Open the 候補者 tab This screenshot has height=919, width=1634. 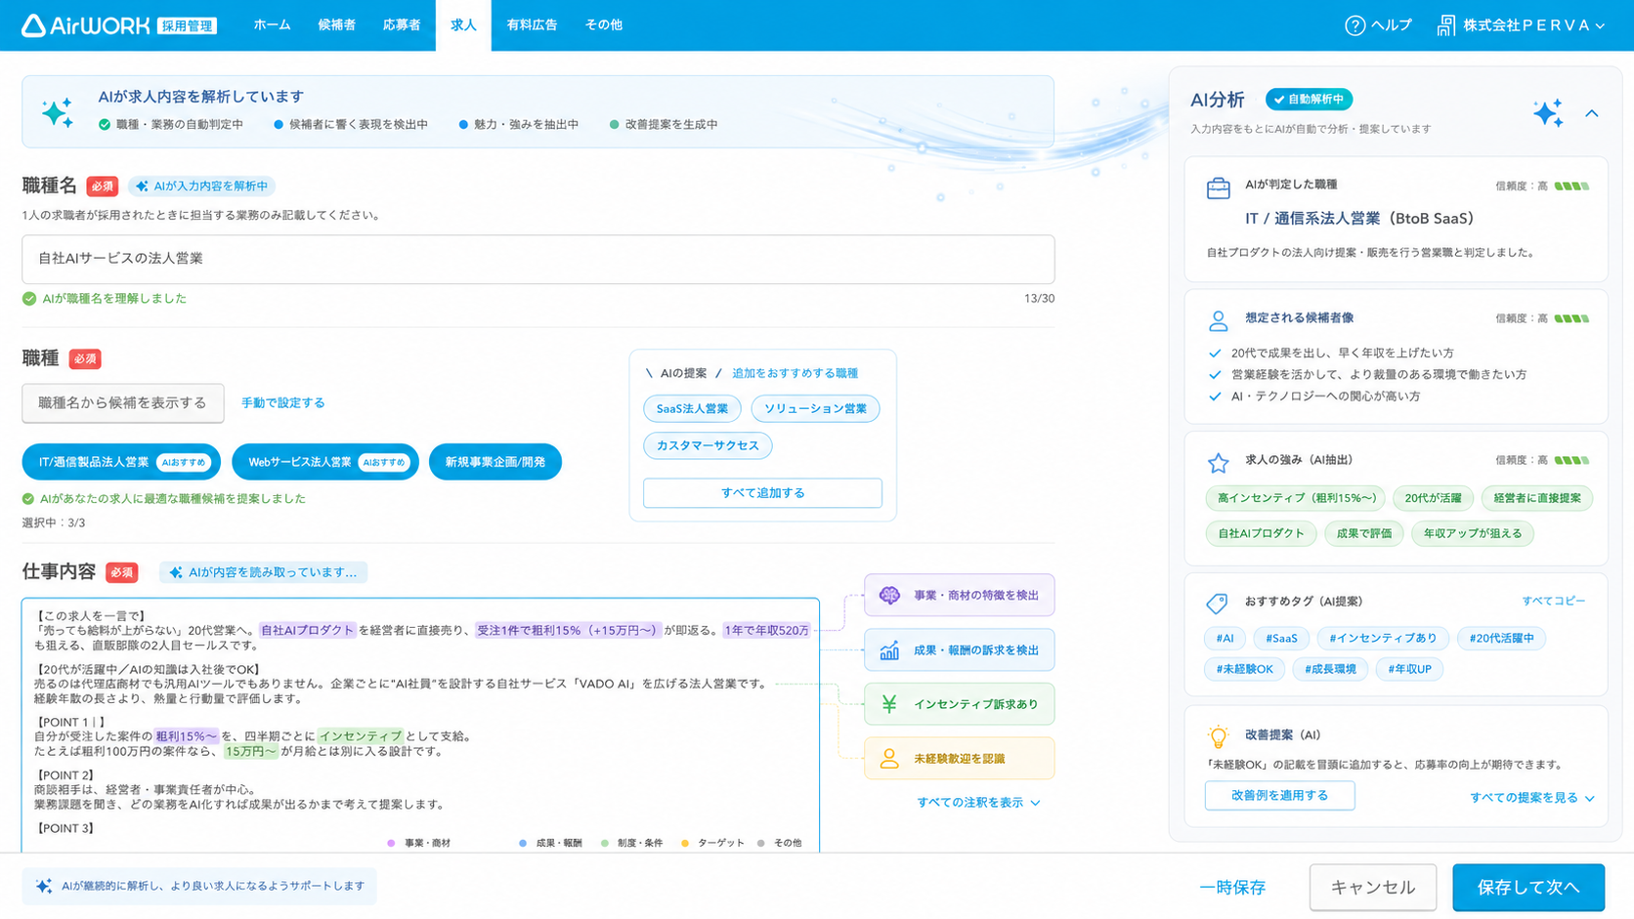click(336, 25)
